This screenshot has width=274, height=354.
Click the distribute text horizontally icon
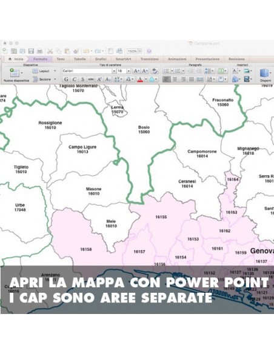click(200, 79)
